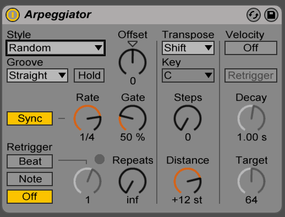Click the Rate knob

tap(87, 118)
